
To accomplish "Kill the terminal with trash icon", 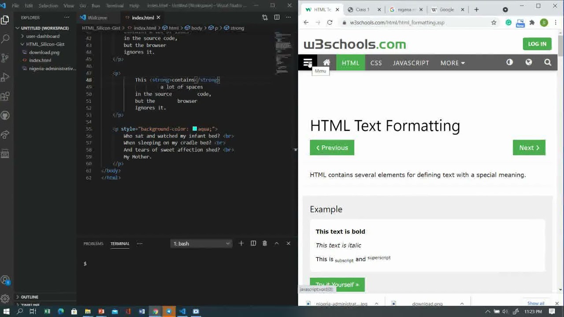I will coord(265,243).
